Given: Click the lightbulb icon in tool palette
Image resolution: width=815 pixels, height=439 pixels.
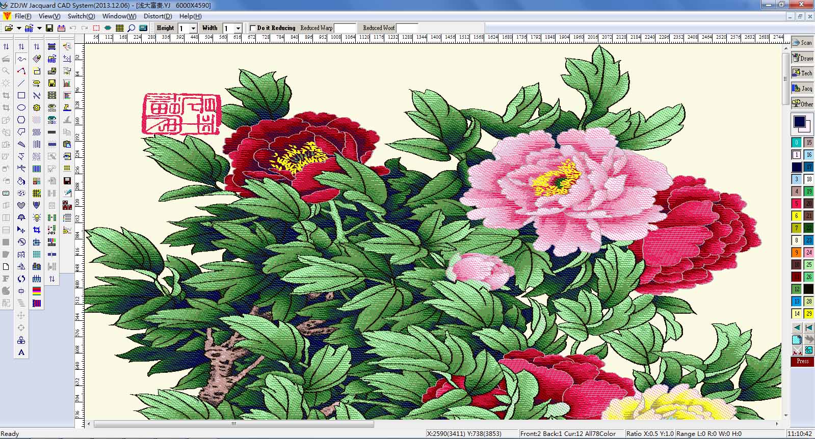Looking at the screenshot, I should (37, 217).
